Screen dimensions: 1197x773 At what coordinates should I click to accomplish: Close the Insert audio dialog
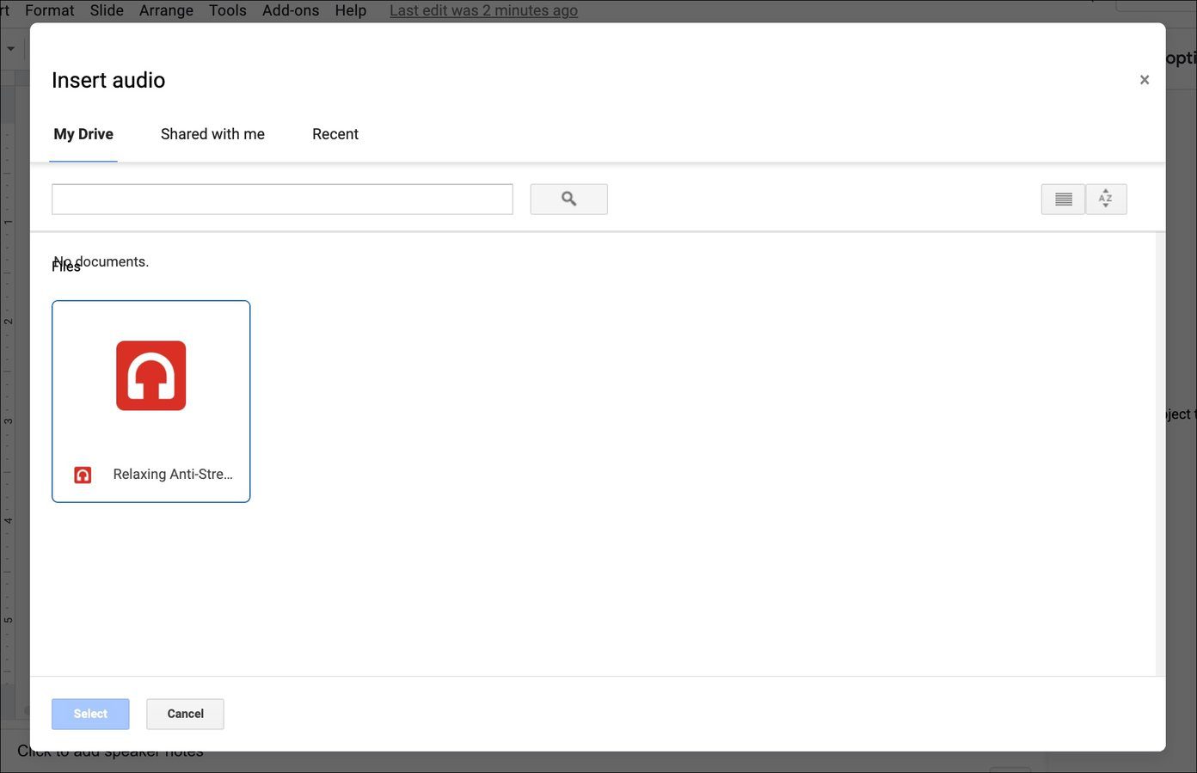(x=1145, y=80)
